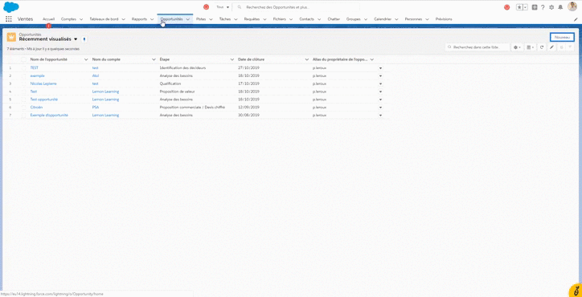Toggle the select-all rows checkbox
Image resolution: width=582 pixels, height=297 pixels.
24,59
